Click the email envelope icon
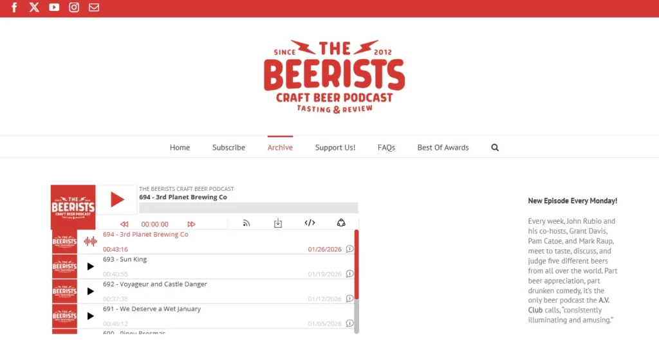Screen dimensions: 659x344 tap(94, 7)
